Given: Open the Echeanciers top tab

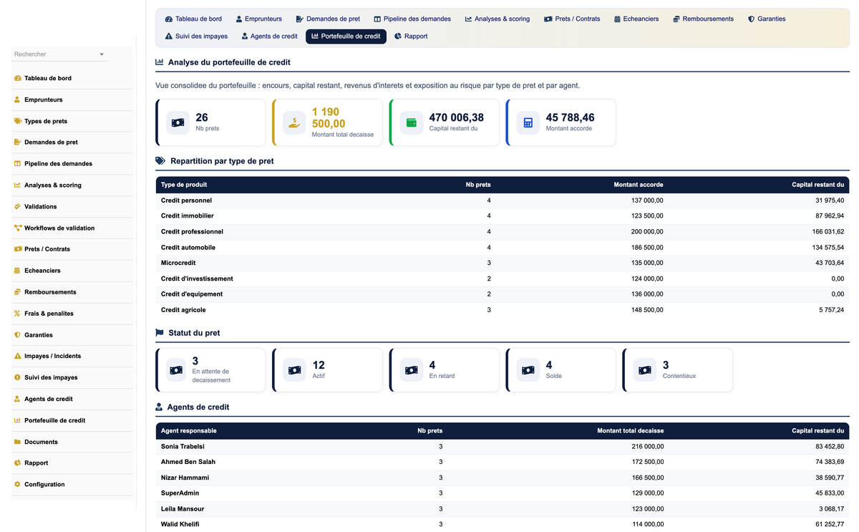Looking at the screenshot, I should [636, 19].
